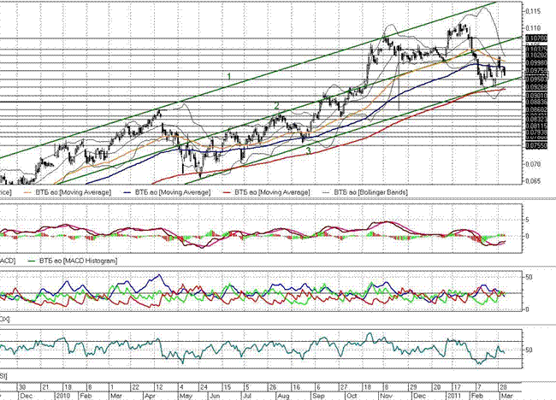Click the green line sample beside MACD Histogram
Screen dimensions: 556x400
point(33,262)
